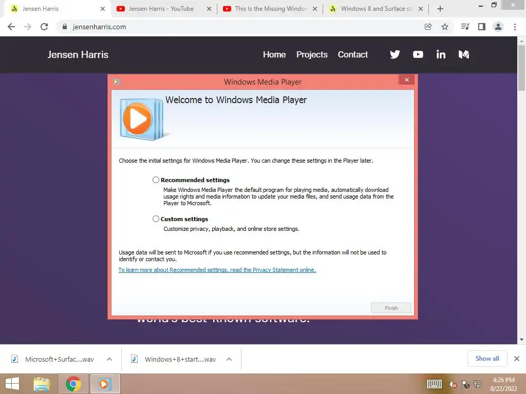Open the Chrome three-dot menu

coord(515,27)
